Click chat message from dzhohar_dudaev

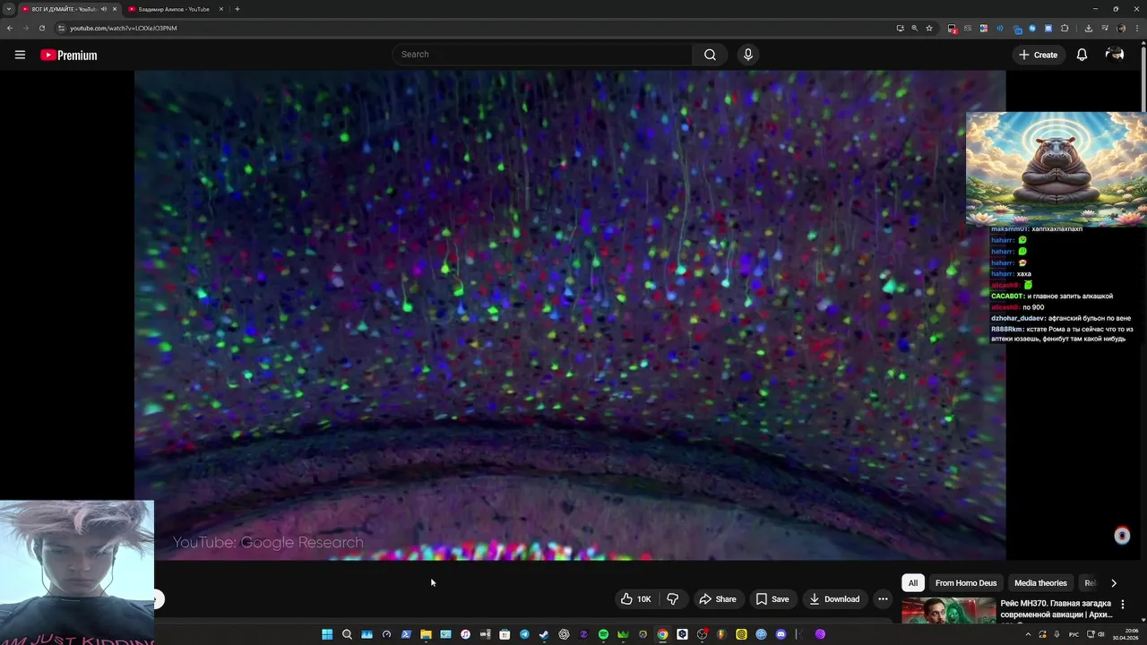tap(1061, 318)
